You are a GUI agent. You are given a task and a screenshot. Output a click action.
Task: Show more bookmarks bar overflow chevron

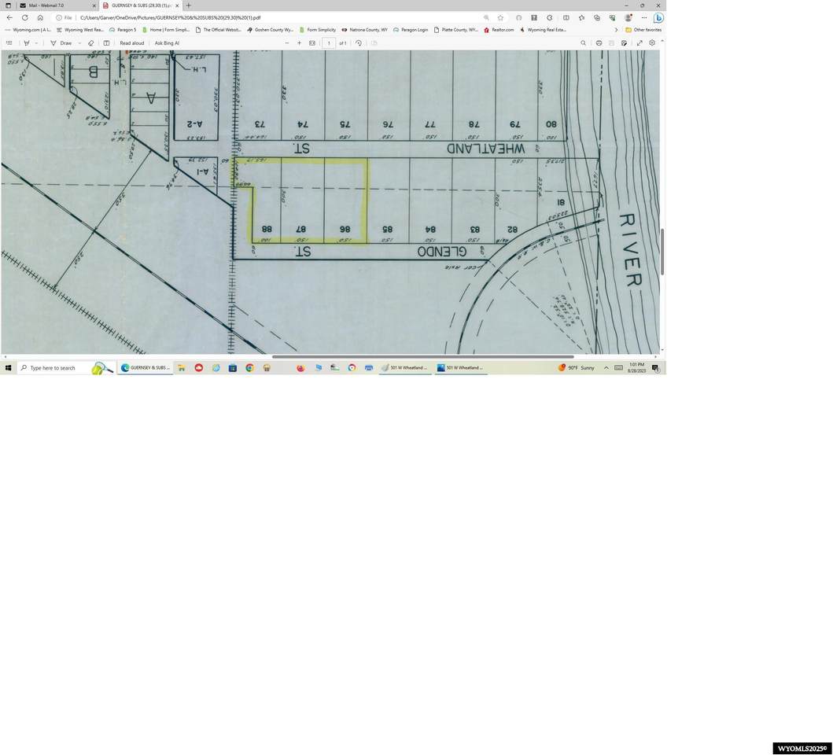[616, 30]
